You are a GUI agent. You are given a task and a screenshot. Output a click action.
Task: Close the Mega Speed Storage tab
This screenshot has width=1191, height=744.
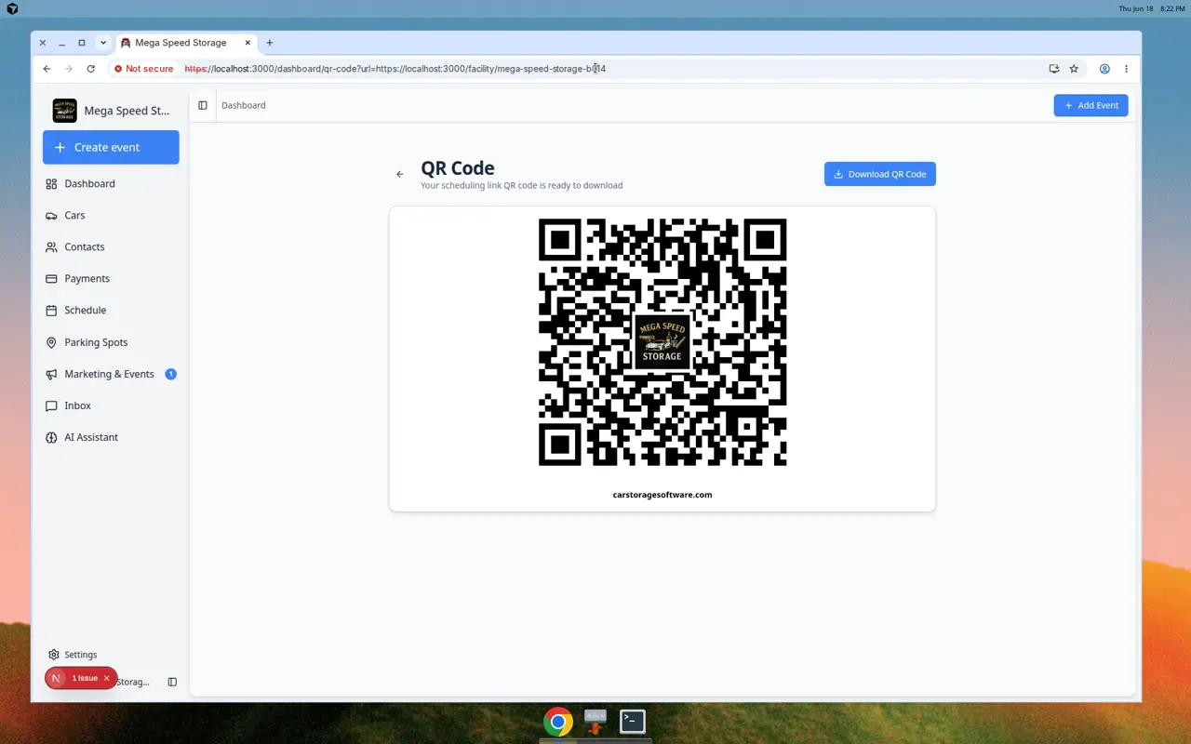click(248, 43)
